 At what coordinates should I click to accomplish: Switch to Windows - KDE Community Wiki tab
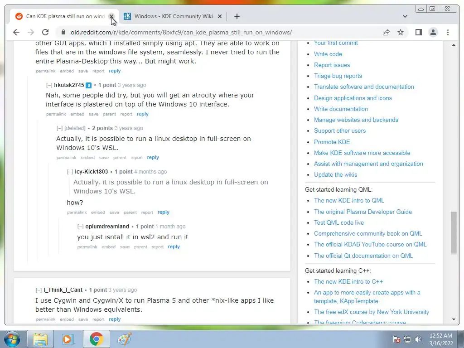[173, 16]
